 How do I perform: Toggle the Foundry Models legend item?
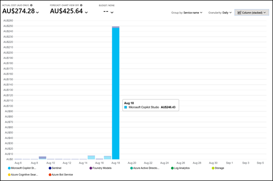click(x=100, y=168)
